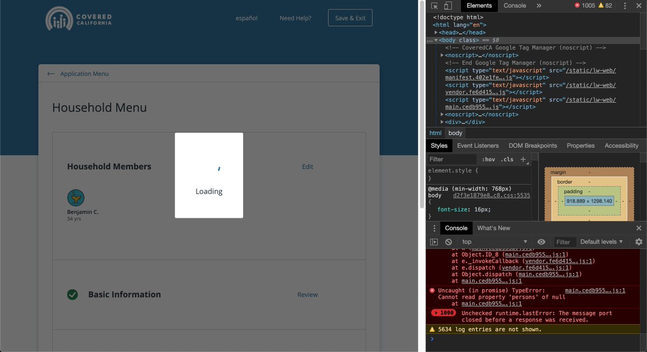
Task: Open the red error count badge
Action: pos(584,5)
